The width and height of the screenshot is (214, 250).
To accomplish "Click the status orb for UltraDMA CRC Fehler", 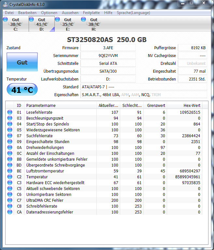I will coord(10,200).
